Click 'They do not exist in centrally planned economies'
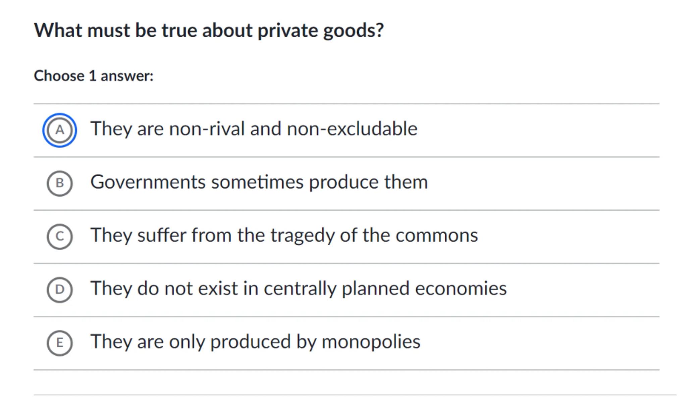Screen dimensions: 687x398 (x=298, y=289)
